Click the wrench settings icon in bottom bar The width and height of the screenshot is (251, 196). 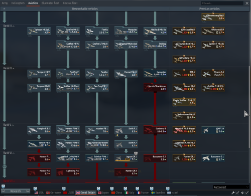233,192
